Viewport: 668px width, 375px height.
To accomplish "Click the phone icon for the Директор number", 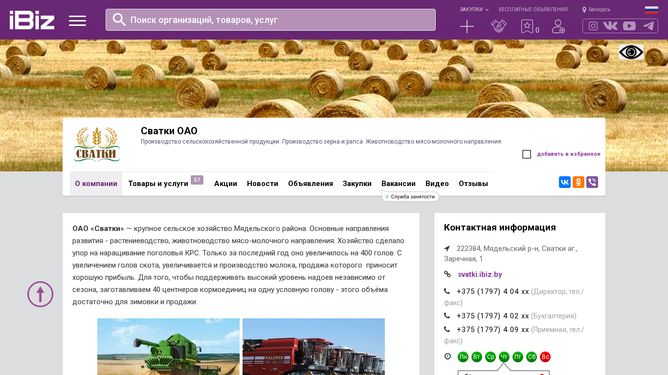I will [x=447, y=292].
